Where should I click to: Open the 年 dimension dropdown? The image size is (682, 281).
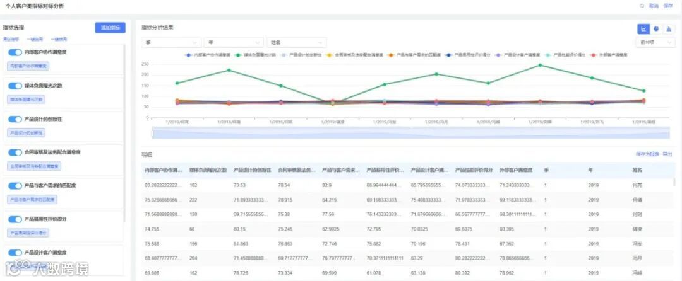(x=234, y=42)
